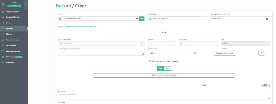Click the Facture breadcrumb title link
Screen dimensions: 276x104
pos(63,6)
